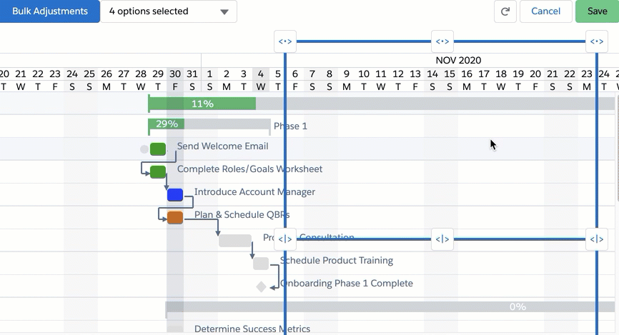Image resolution: width=619 pixels, height=335 pixels.
Task: Click the dropdown arrow in options selector
Action: click(x=224, y=12)
